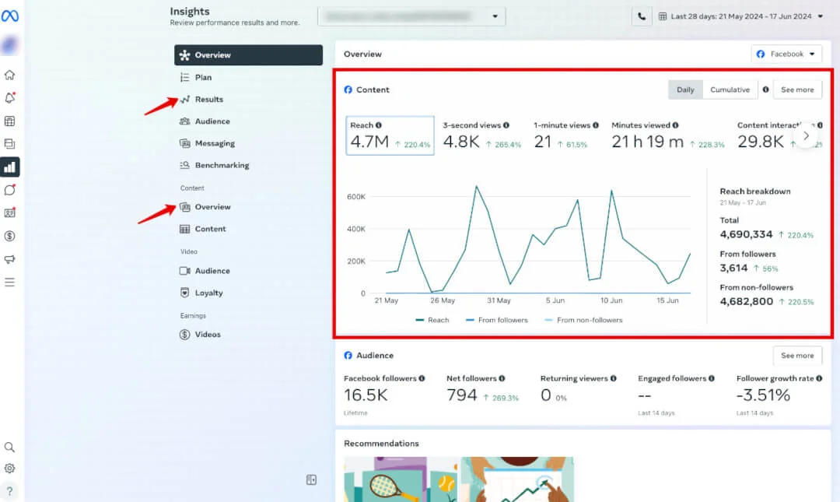The image size is (840, 502).
Task: Click info icon beside Returning viewers
Action: click(614, 378)
